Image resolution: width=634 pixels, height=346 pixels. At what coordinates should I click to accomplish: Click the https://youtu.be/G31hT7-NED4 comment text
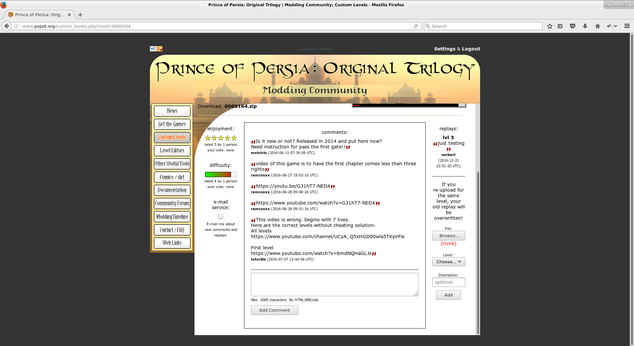click(x=293, y=186)
